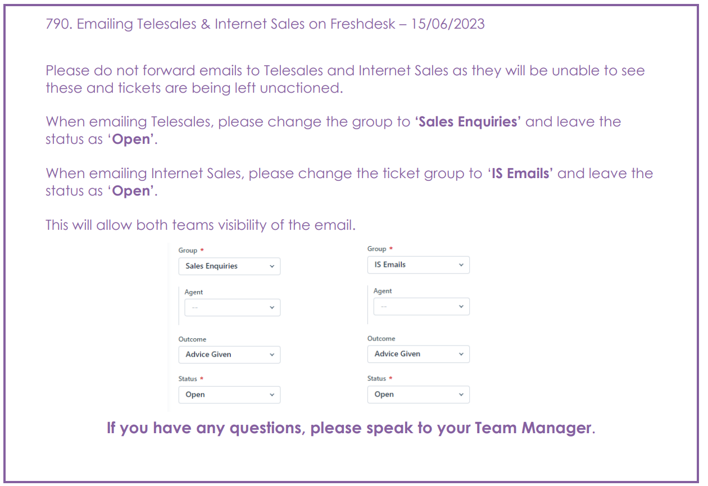Click chevron arrow in right Agent box
Image resolution: width=708 pixels, height=486 pixels.
point(461,306)
